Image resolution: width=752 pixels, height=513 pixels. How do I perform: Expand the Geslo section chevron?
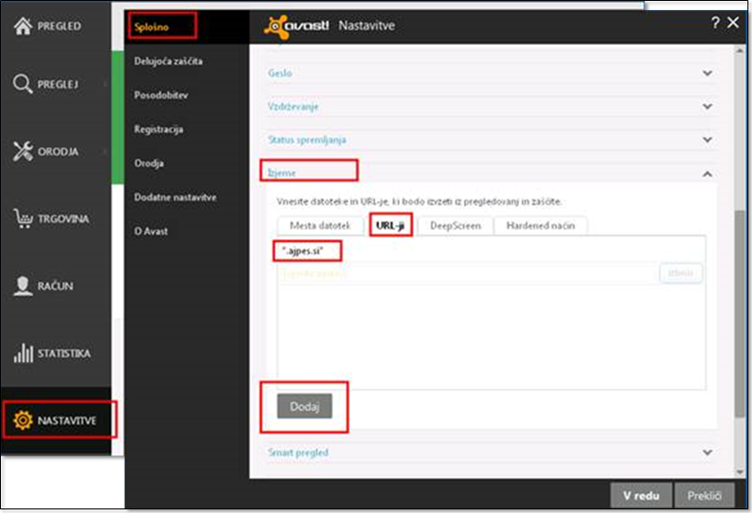coord(707,74)
